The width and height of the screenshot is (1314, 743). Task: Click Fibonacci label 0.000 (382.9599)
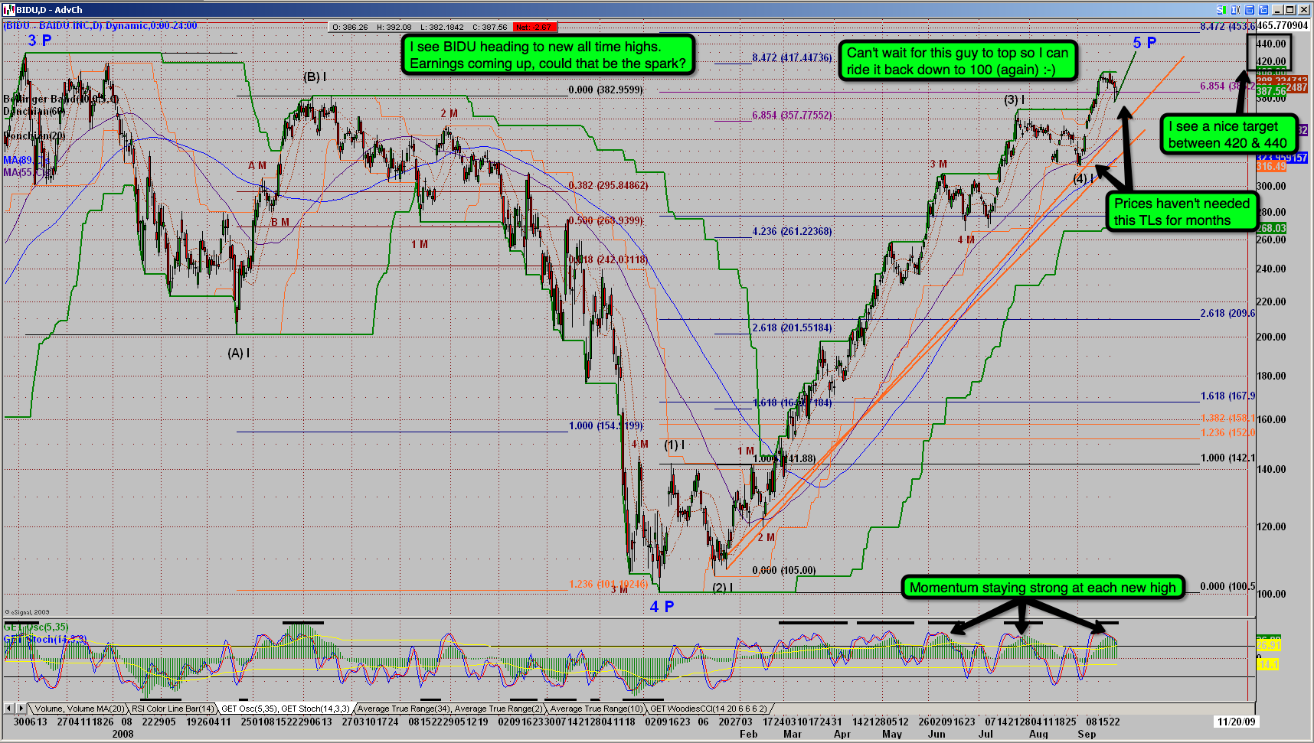[x=606, y=90]
